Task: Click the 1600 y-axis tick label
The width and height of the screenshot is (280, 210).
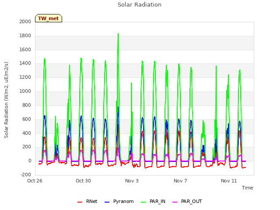Action: pos(25,49)
